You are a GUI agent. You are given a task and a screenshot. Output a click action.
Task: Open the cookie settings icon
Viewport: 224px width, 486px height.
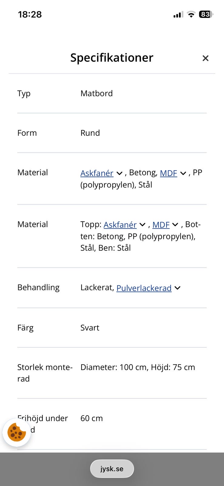pyautogui.click(x=17, y=432)
